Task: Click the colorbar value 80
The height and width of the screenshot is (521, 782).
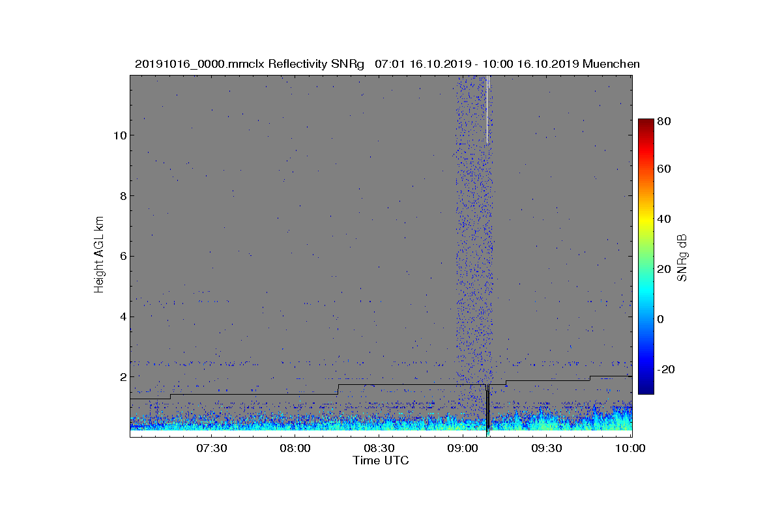Action: click(665, 121)
